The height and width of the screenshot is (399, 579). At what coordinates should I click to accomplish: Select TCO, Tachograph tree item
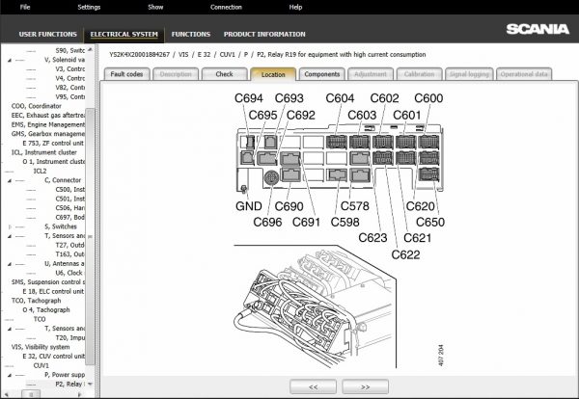coord(36,301)
